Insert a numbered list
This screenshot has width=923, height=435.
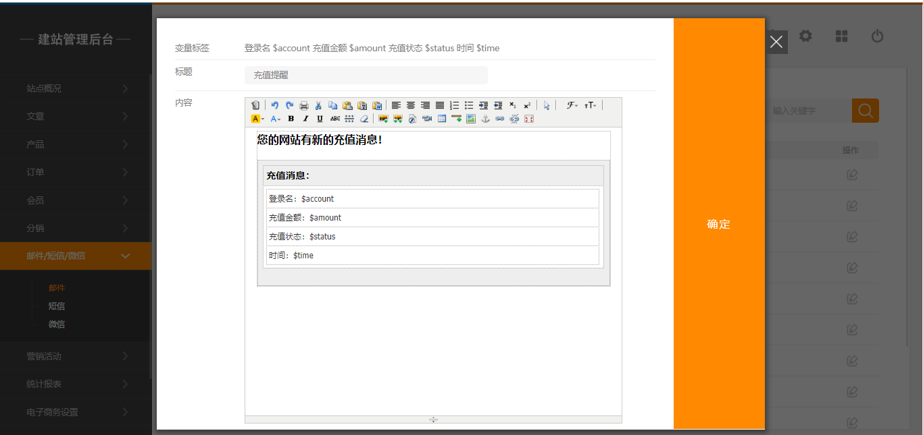[x=454, y=105]
